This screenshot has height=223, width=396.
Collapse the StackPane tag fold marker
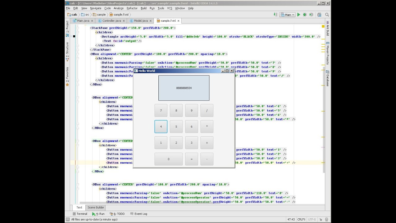tap(78, 28)
